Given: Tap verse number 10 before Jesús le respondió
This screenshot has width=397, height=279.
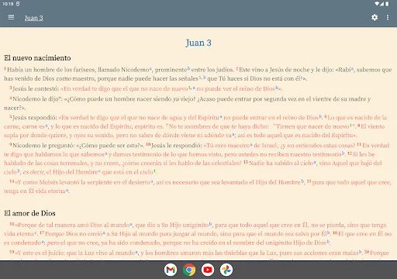Looking at the screenshot, I should click(148, 145).
